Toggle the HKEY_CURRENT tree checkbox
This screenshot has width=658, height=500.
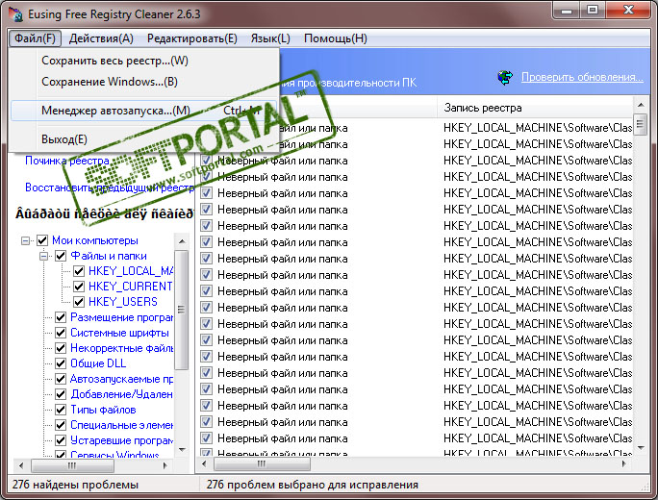click(79, 287)
